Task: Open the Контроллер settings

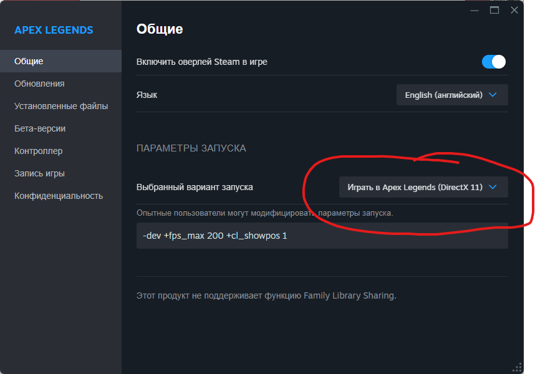Action: pos(38,151)
